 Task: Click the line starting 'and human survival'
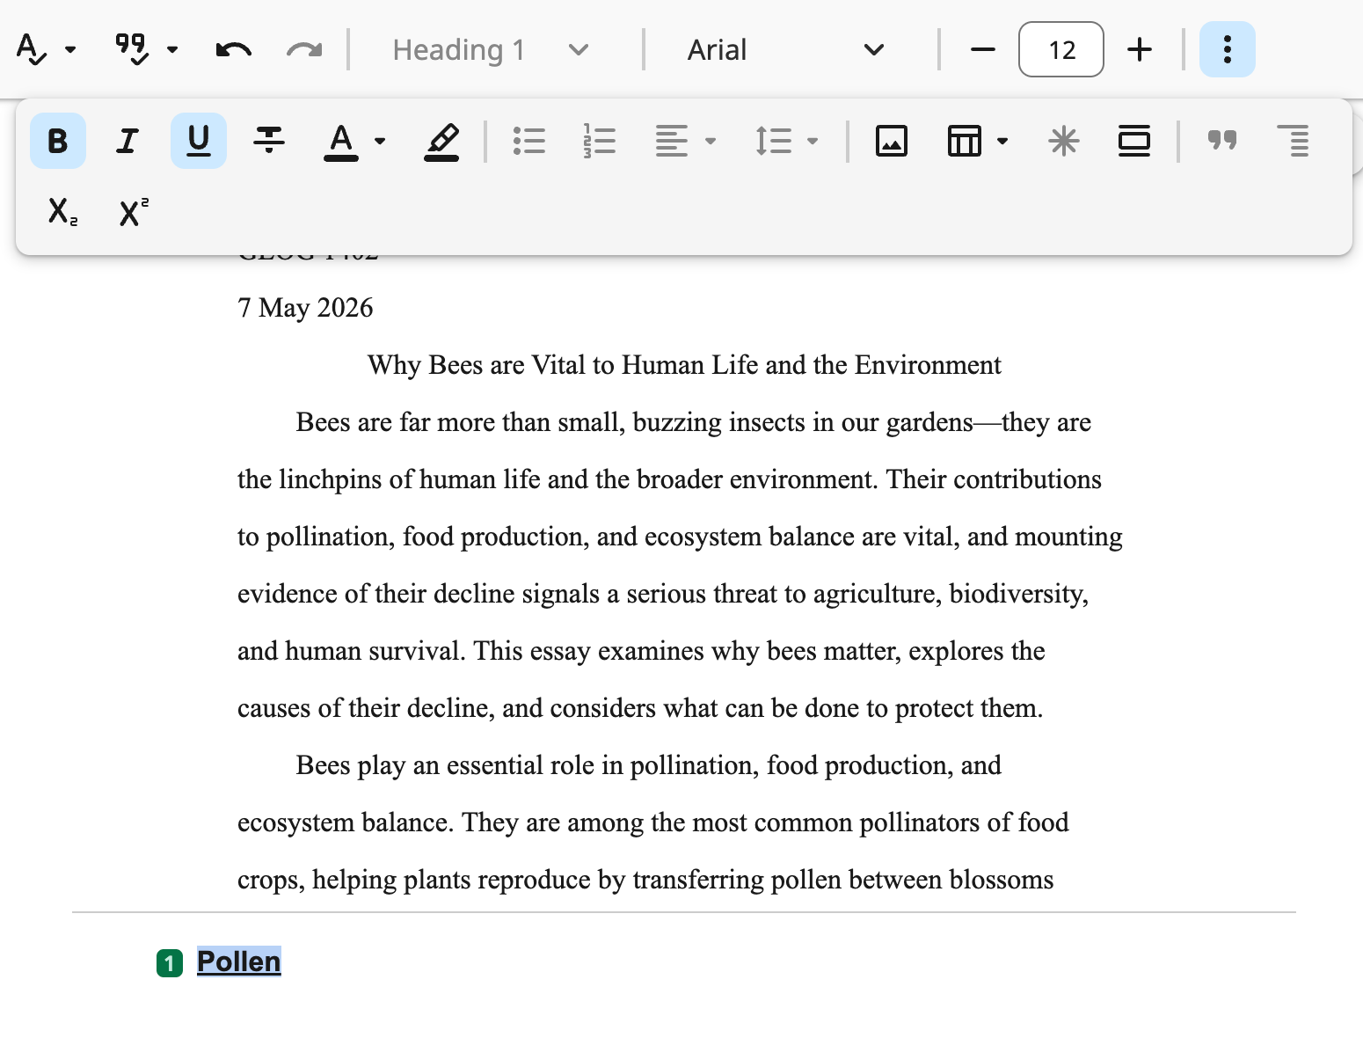(641, 651)
